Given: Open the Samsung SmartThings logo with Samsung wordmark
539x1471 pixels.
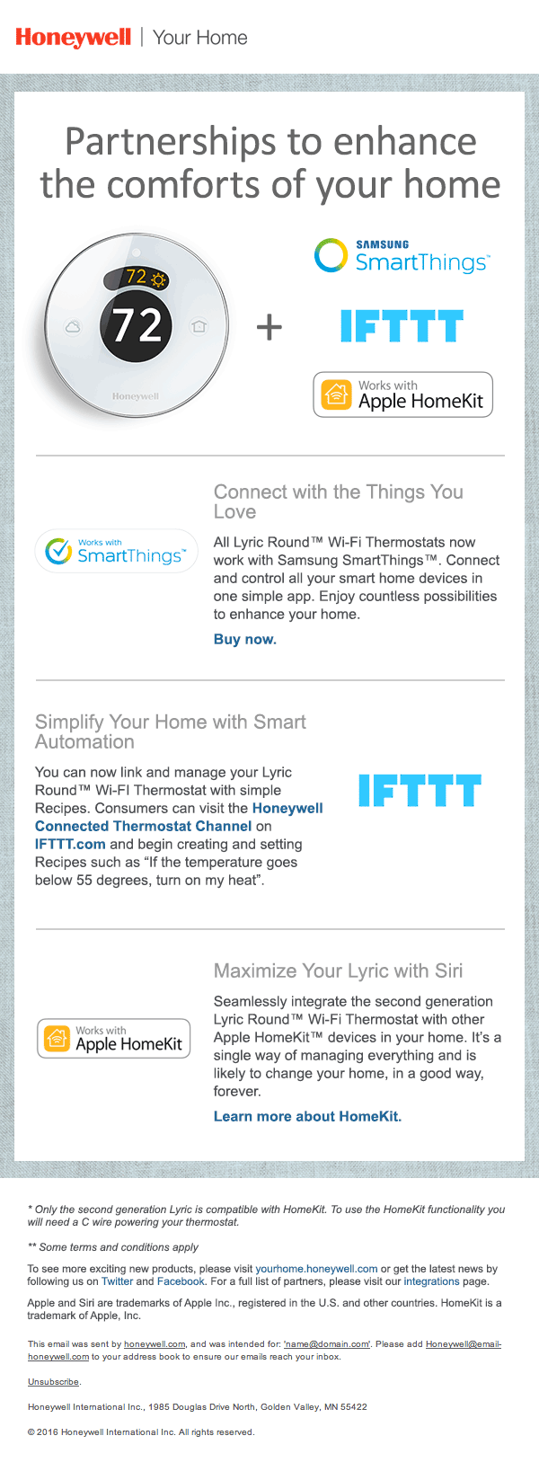Looking at the screenshot, I should [x=402, y=256].
